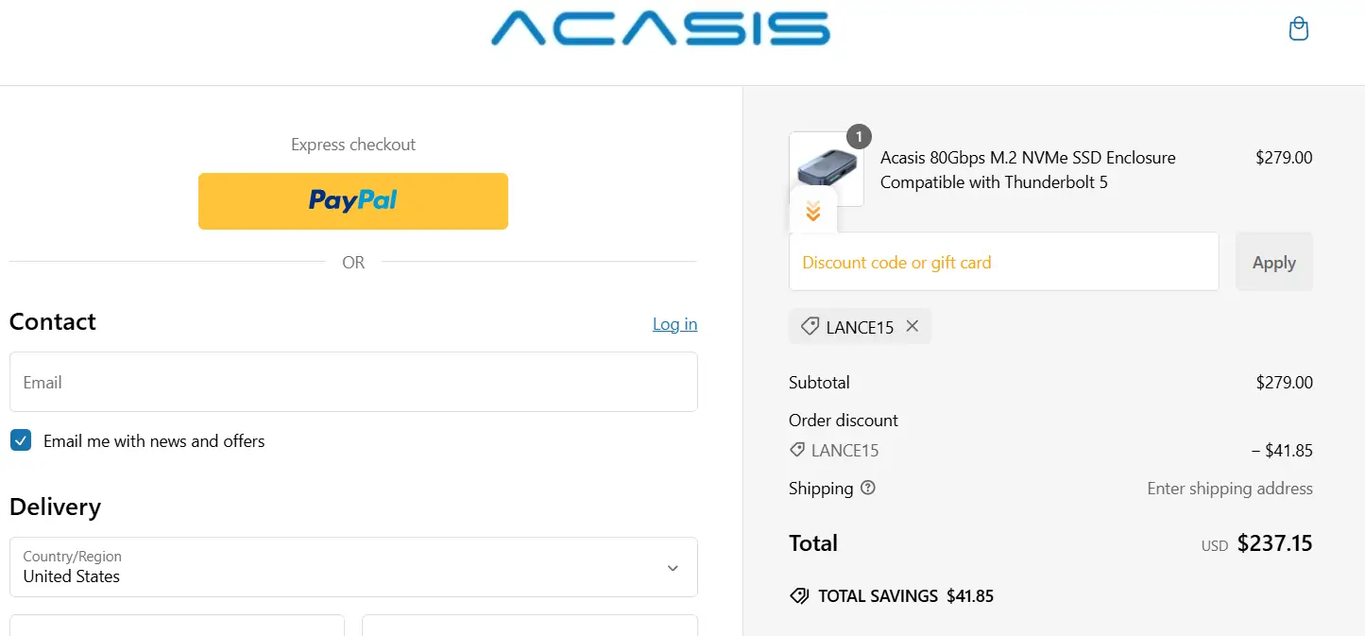Pay with PayPal express checkout
The width and height of the screenshot is (1365, 636).
[353, 200]
